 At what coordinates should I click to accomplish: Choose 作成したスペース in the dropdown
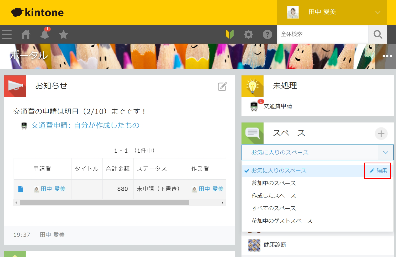coord(274,196)
